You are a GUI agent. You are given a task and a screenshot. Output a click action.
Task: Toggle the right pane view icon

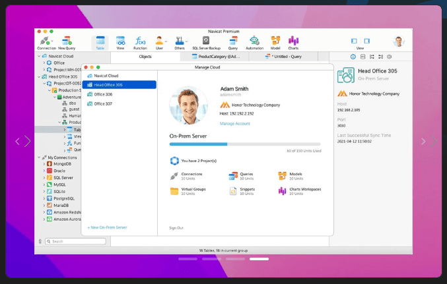367,41
